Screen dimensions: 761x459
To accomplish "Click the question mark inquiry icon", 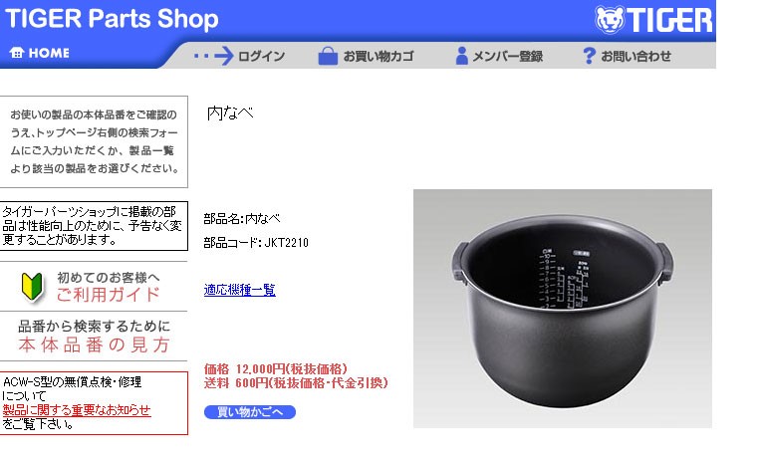I will pyautogui.click(x=589, y=56).
